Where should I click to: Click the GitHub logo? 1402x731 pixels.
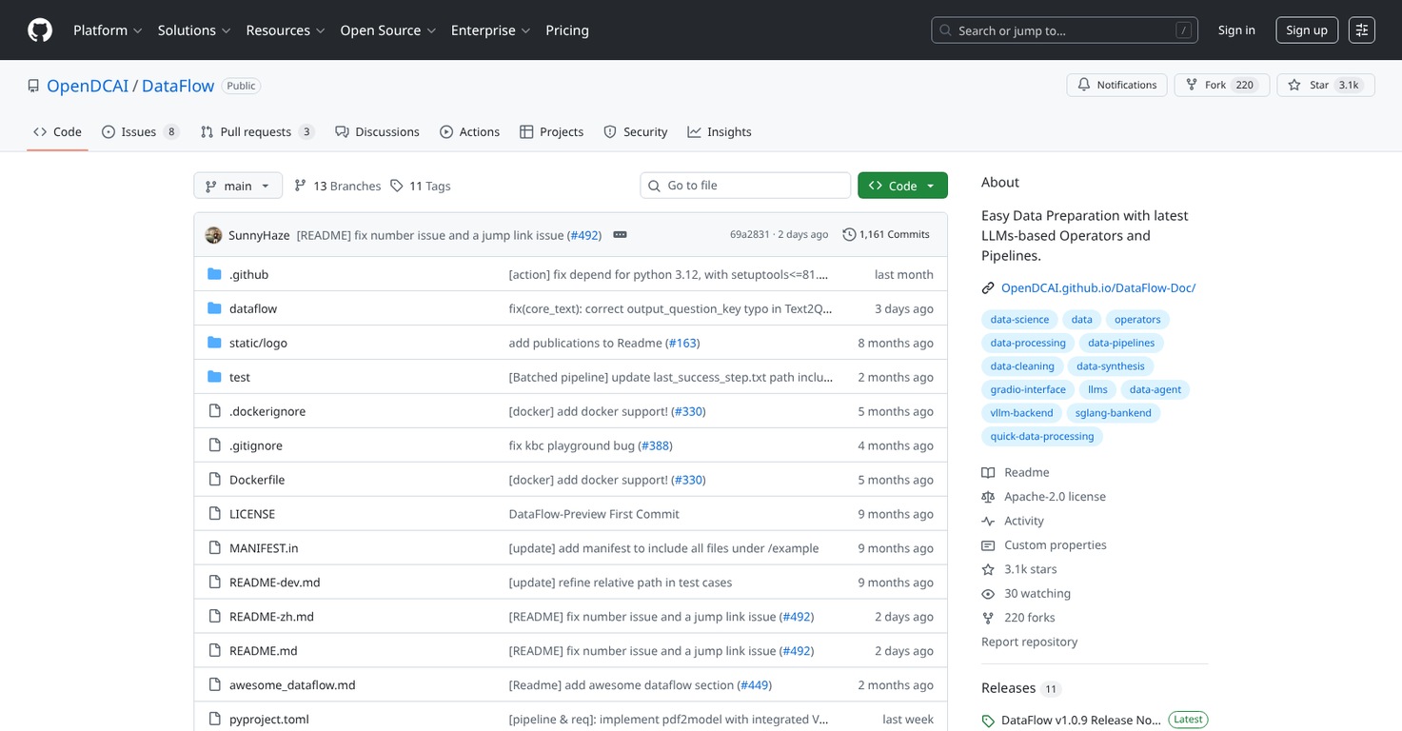click(x=39, y=30)
